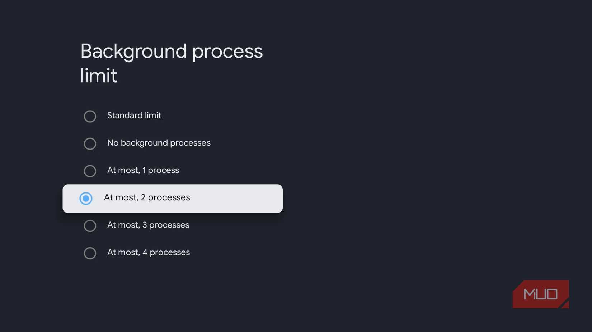Tap the Standard limit text label
Image resolution: width=592 pixels, height=332 pixels.
tap(134, 115)
